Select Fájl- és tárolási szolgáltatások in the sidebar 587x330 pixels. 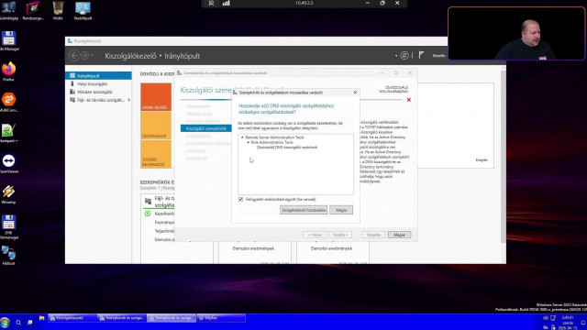point(98,100)
